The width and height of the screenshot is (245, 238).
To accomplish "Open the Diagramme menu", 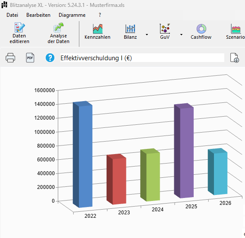I will click(72, 15).
